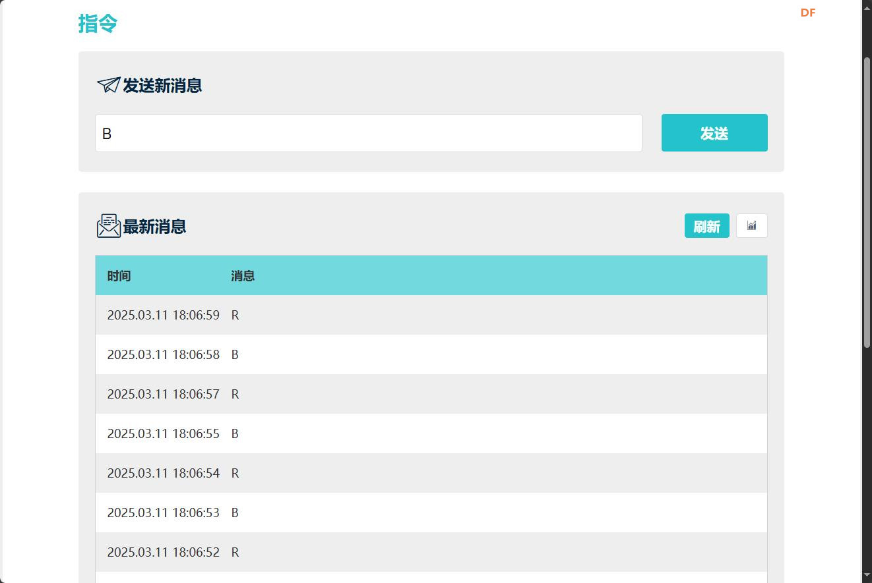Click the 消息 column header

[x=243, y=276]
